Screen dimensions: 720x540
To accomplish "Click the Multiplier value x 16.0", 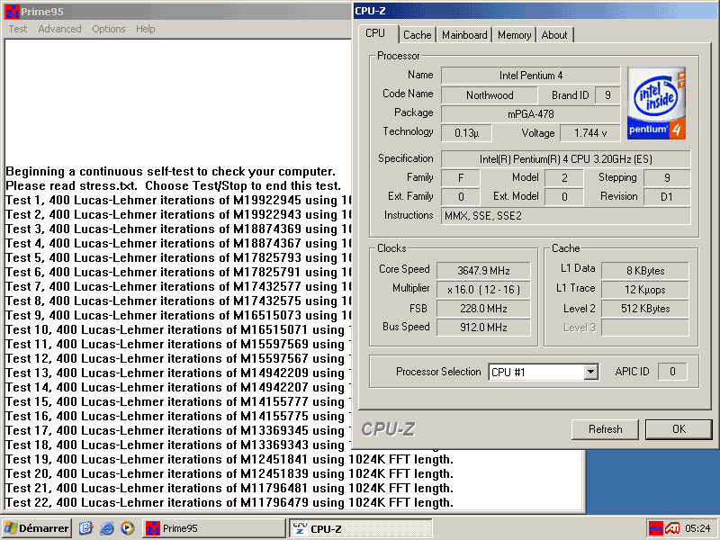I will tap(483, 290).
